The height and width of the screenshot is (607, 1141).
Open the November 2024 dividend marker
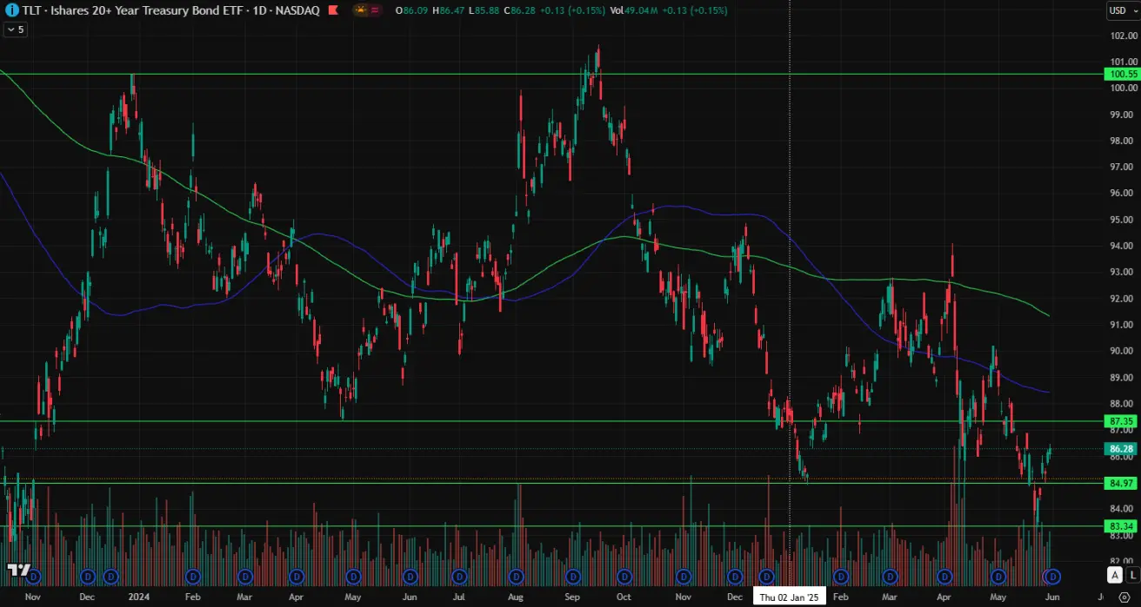684,575
